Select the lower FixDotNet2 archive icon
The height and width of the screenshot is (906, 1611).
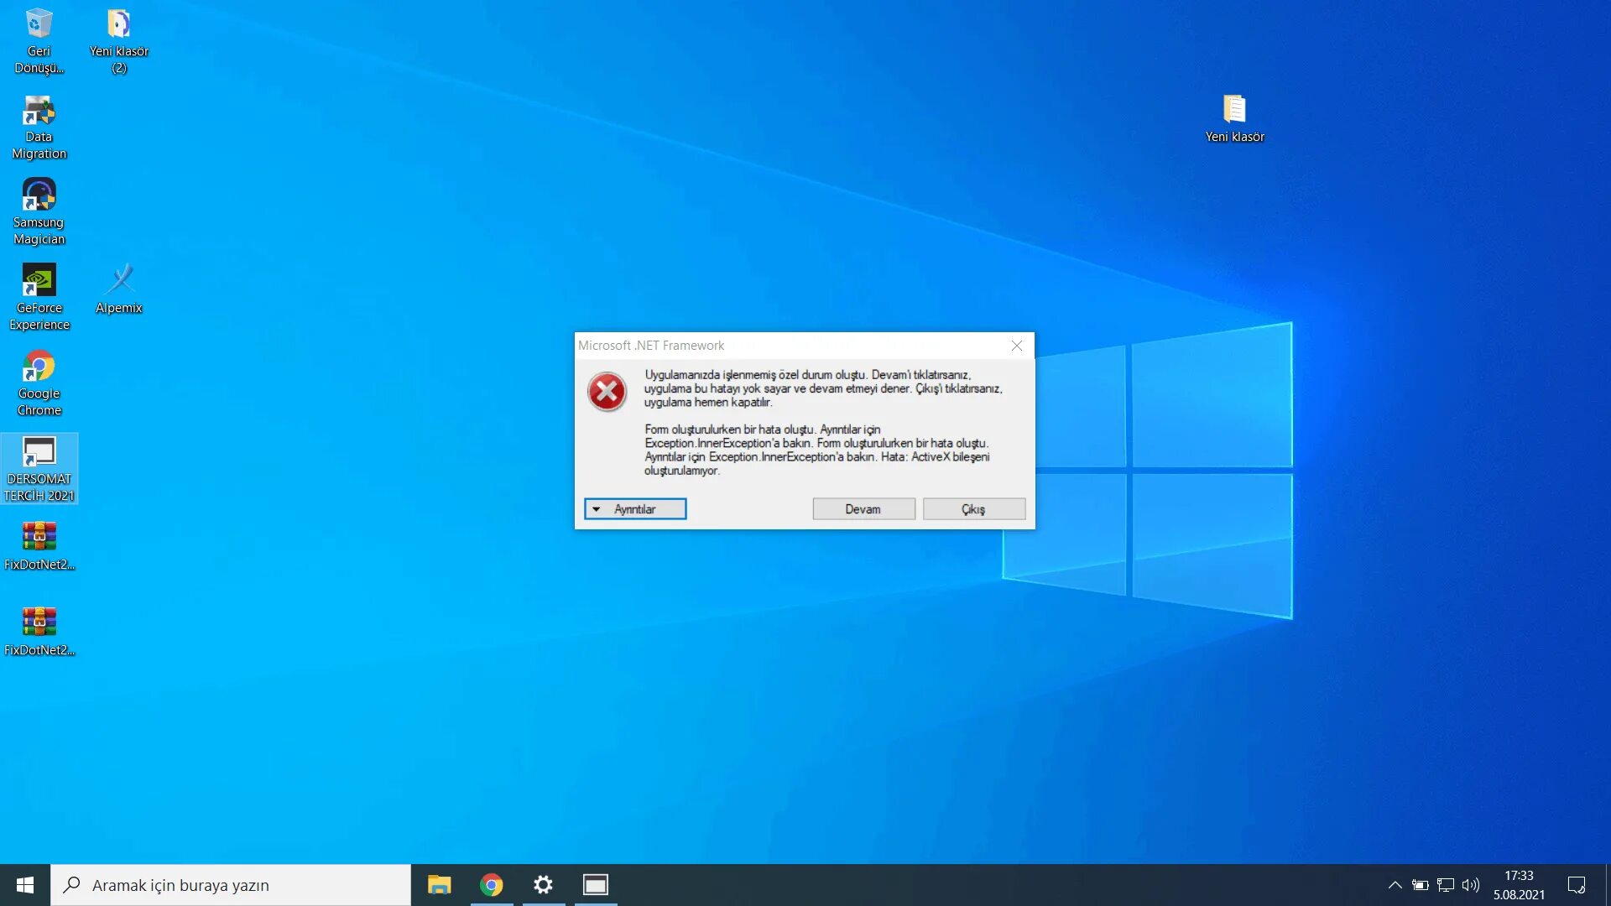(39, 622)
